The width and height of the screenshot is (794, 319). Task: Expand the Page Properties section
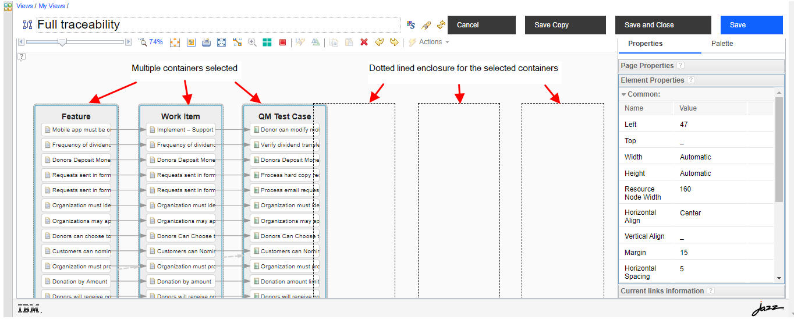647,66
